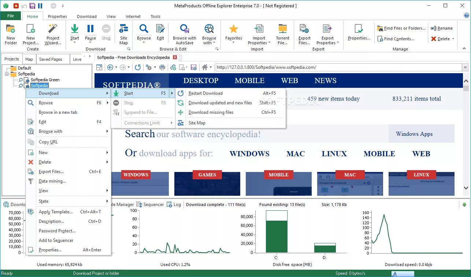The height and width of the screenshot is (277, 471).
Task: Click the browser Refresh icon
Action: [x=138, y=67]
